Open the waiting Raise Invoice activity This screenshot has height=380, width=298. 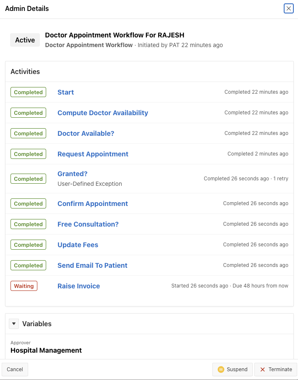(x=78, y=286)
